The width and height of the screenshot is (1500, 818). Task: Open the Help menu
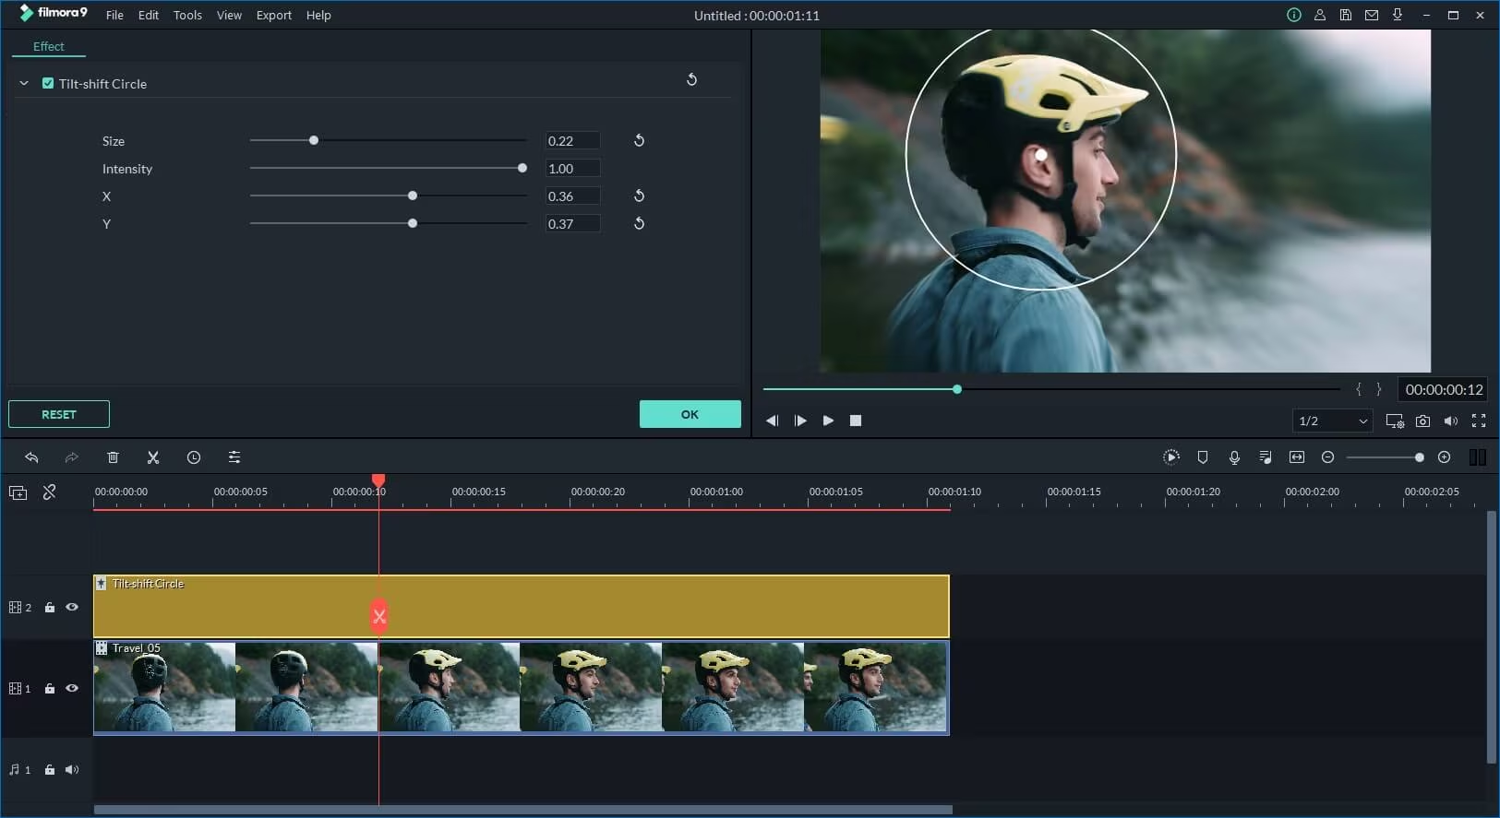pos(318,16)
